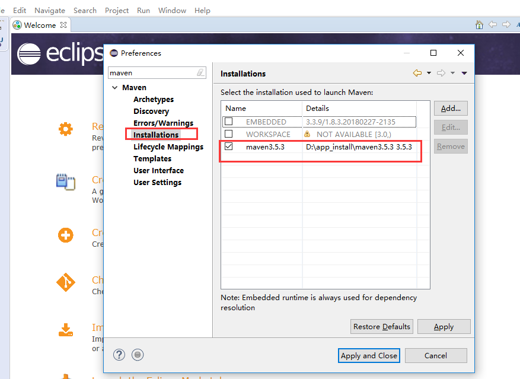Click the orange plus create icon
The height and width of the screenshot is (379, 520).
click(x=66, y=235)
